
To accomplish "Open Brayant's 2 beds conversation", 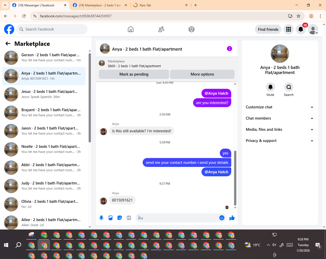I will point(44,113).
